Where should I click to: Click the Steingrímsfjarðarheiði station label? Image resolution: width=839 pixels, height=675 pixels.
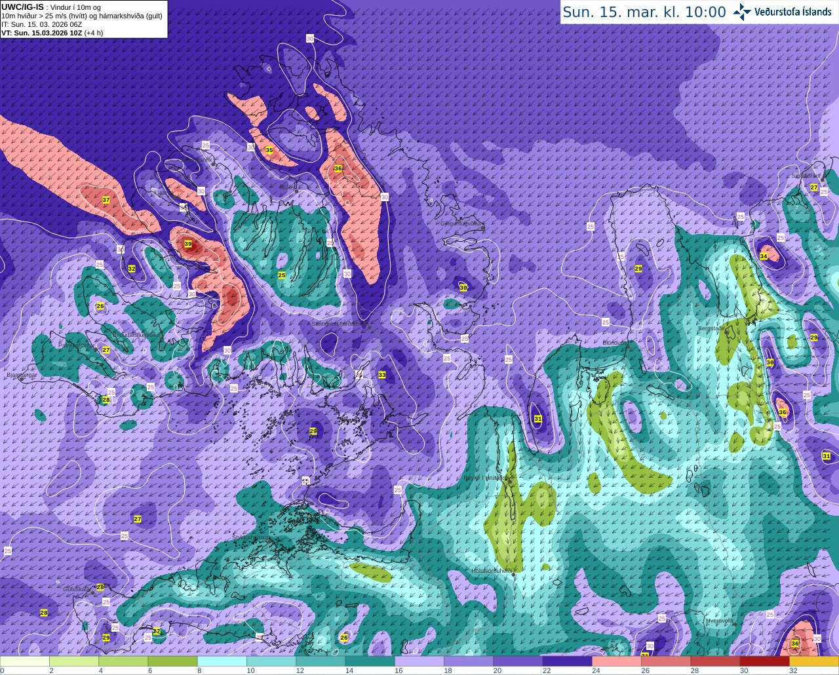point(339,323)
